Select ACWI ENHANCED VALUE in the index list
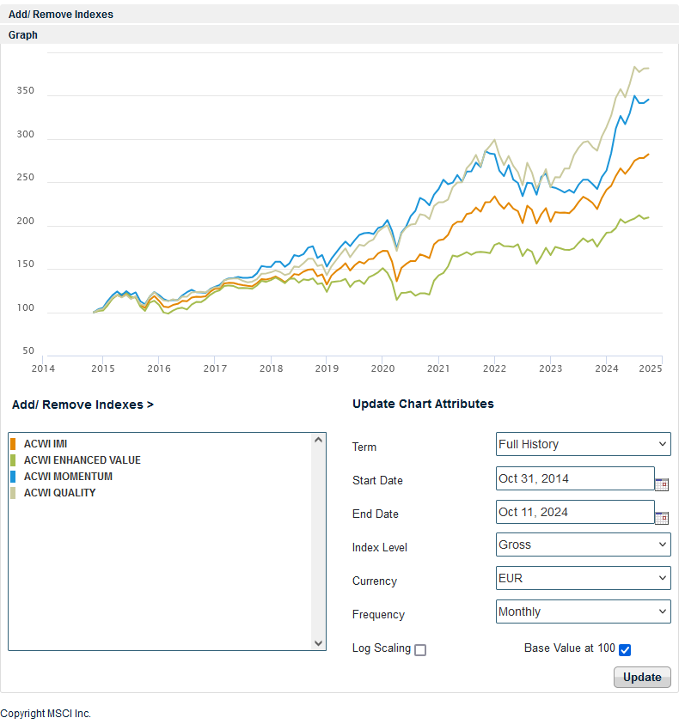Viewport: 685px width, 724px height. 83,460
